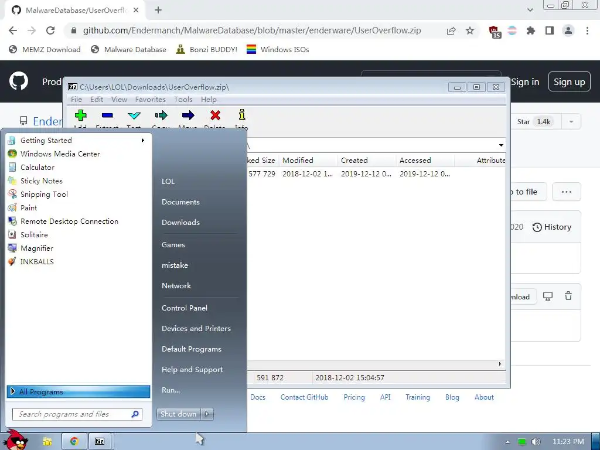Reload the page in Chrome
This screenshot has height=450, width=600.
[50, 30]
